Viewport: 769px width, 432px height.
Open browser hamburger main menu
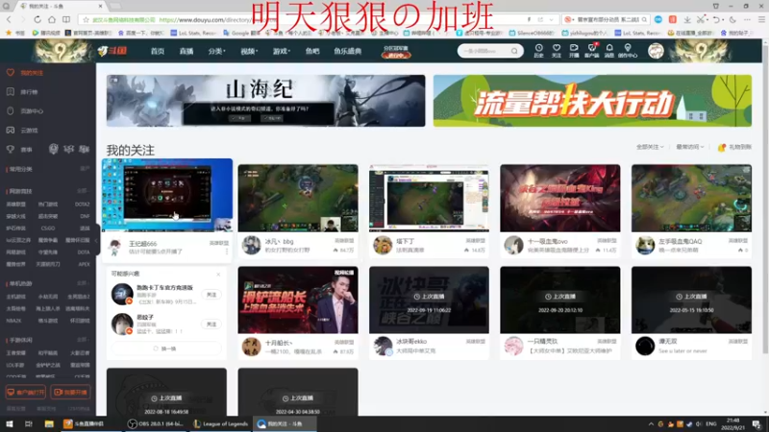click(x=761, y=19)
